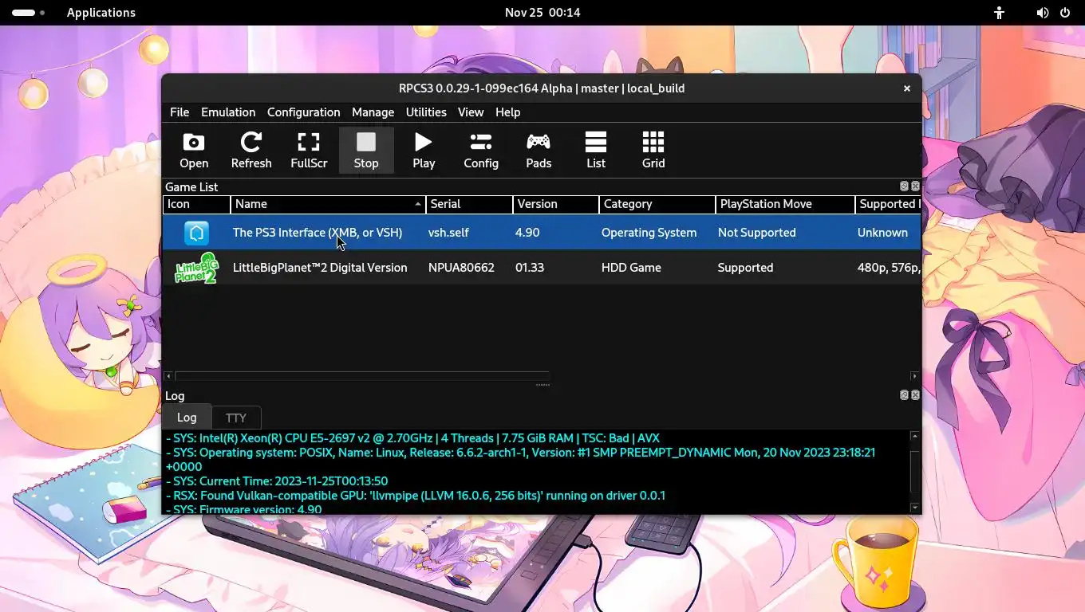Refresh the game list

pyautogui.click(x=251, y=151)
